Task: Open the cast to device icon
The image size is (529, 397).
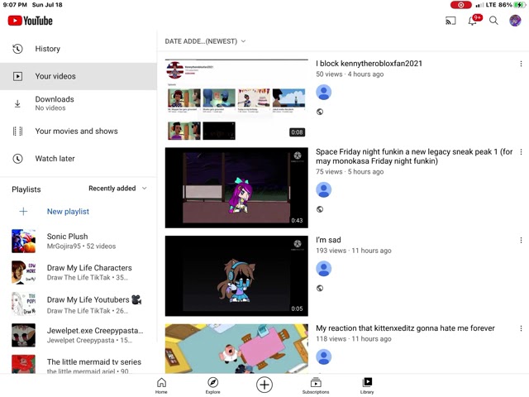Action: [x=450, y=21]
